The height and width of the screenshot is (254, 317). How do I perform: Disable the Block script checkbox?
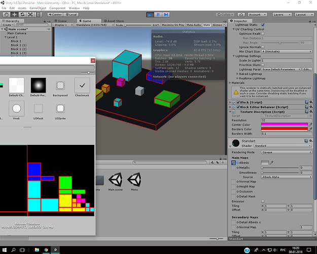(x=238, y=102)
